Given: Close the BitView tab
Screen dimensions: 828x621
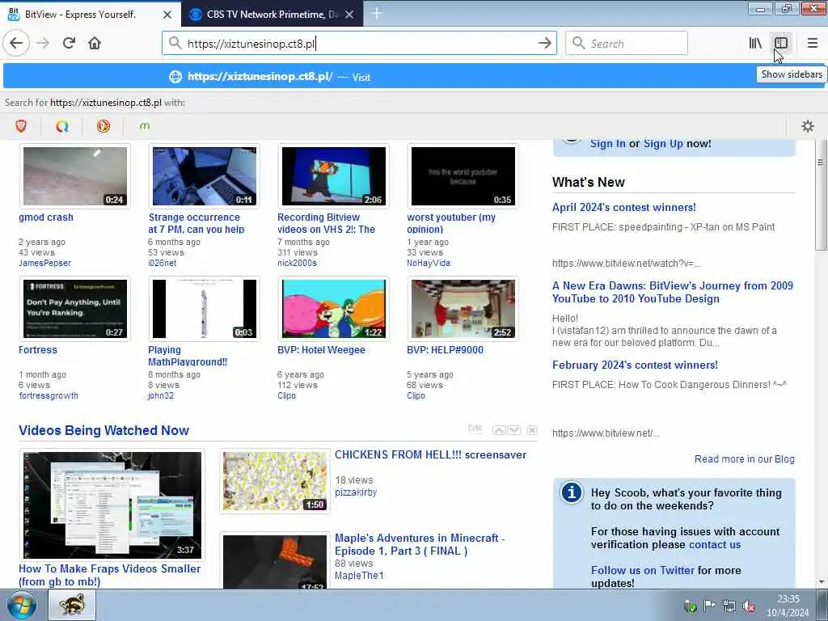Looking at the screenshot, I should tap(167, 15).
